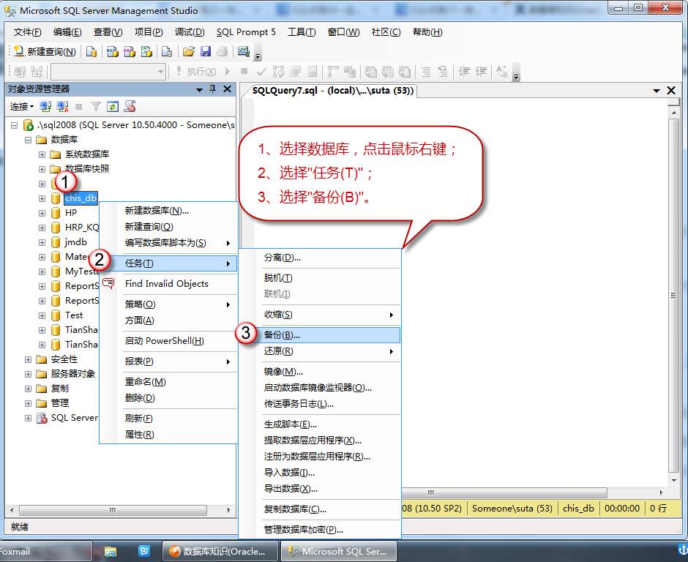Click the Database Engine Query icon
The height and width of the screenshot is (562, 688).
[91, 52]
